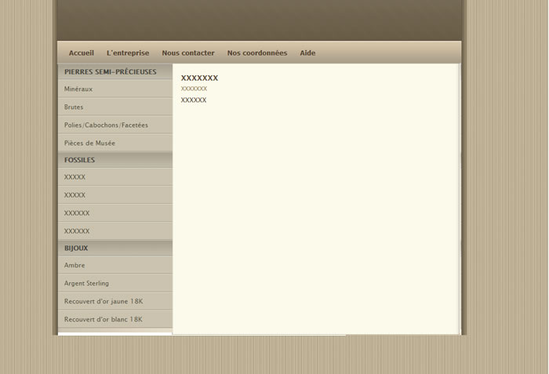Open Argent Sterling link
This screenshot has width=549, height=374.
point(115,283)
